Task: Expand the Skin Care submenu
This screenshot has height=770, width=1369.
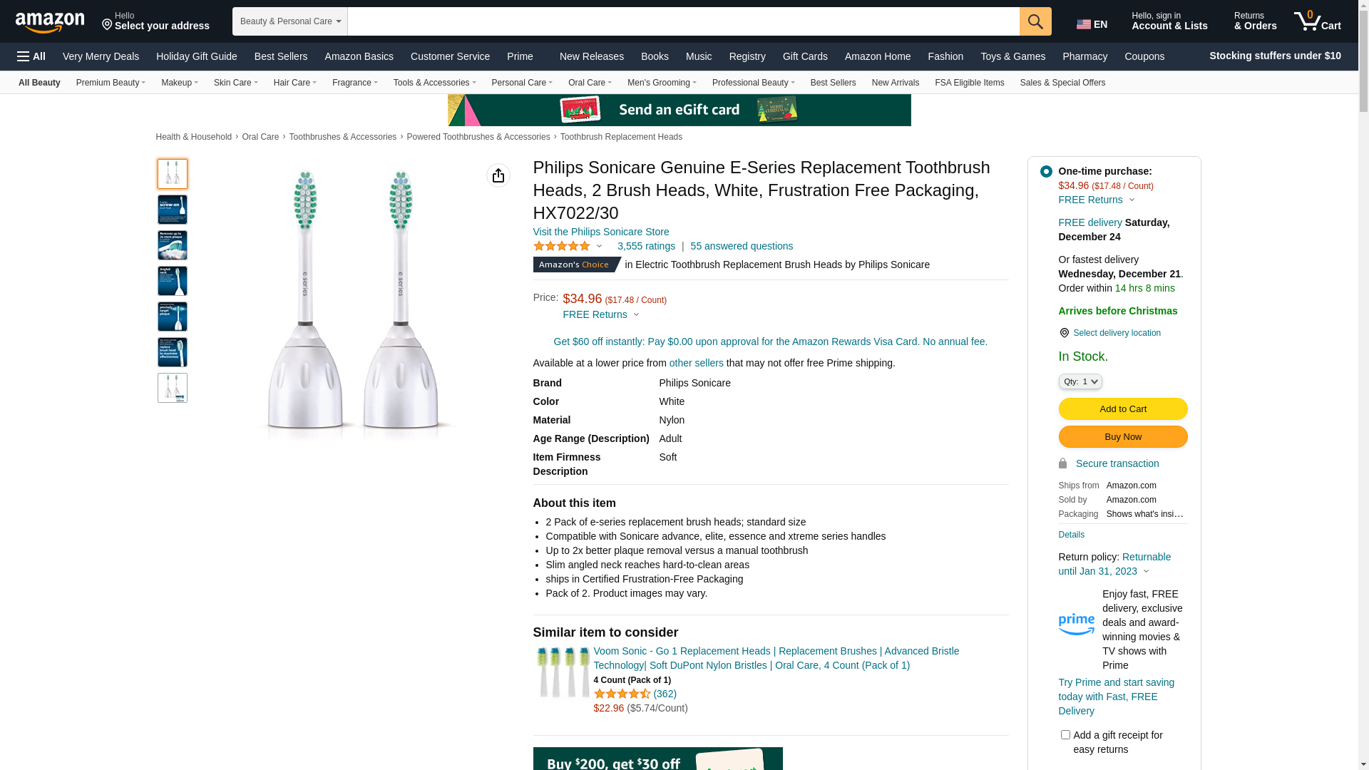Action: pos(235,83)
